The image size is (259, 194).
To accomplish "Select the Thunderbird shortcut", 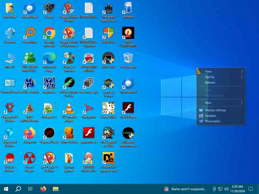I will 128,83.
